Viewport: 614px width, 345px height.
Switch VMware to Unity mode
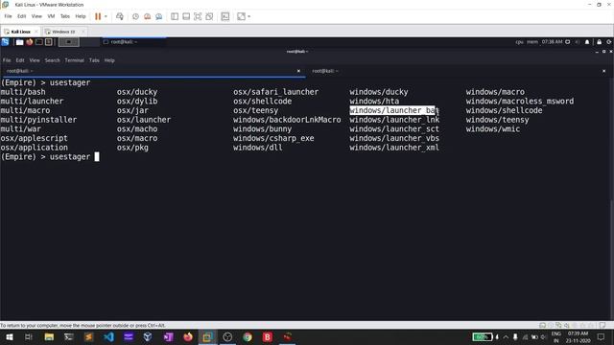pos(209,16)
